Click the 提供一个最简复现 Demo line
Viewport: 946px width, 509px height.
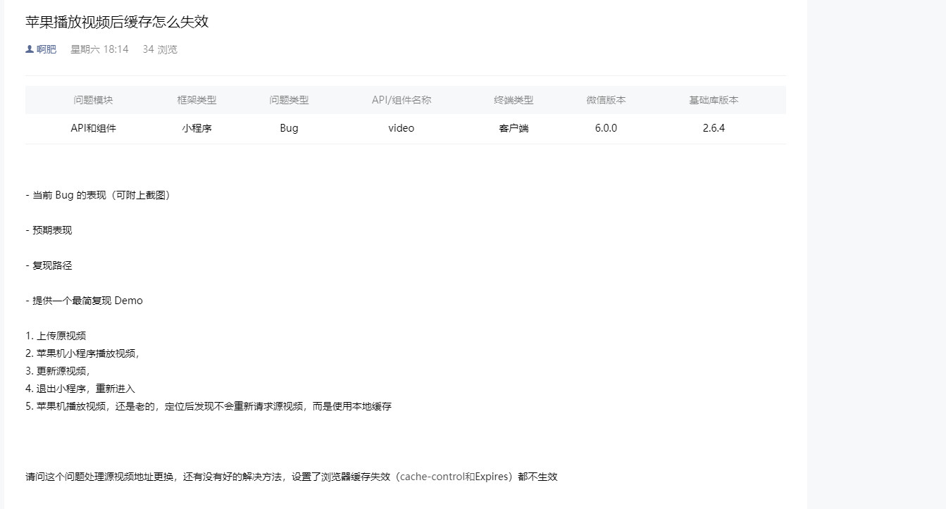pyautogui.click(x=84, y=301)
